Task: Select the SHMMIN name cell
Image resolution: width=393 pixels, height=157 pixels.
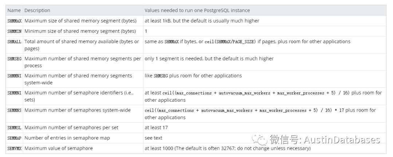Action: tap(14, 31)
